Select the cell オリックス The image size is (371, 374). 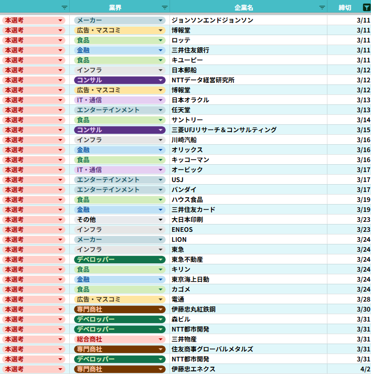(248, 150)
